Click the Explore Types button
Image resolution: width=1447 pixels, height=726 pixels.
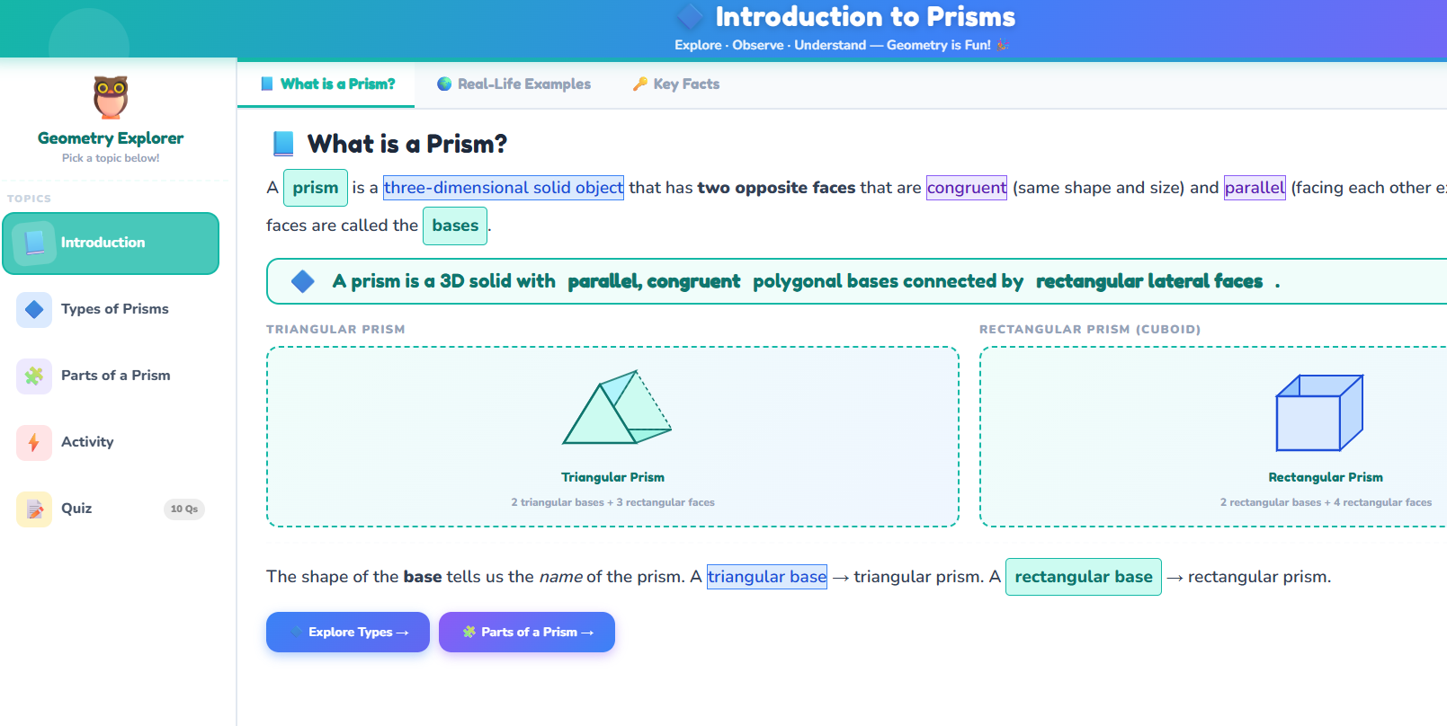[347, 632]
